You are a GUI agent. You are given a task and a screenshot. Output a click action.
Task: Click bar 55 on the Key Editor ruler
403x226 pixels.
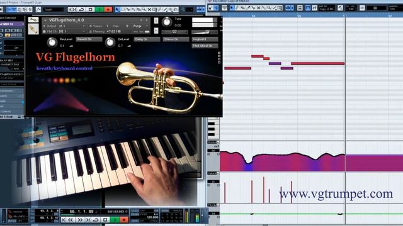coord(299,16)
